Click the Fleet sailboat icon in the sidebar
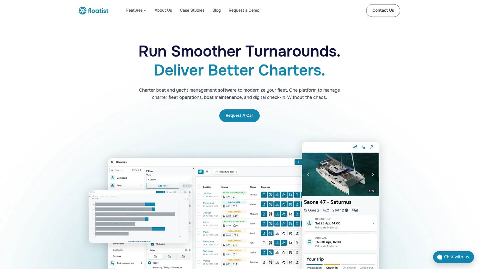479x269 pixels. click(112, 186)
